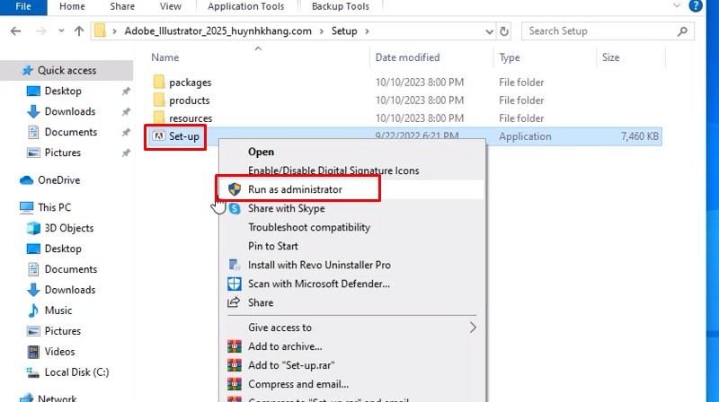Click the Run as administrator shield icon
The image size is (719, 402).
click(234, 189)
